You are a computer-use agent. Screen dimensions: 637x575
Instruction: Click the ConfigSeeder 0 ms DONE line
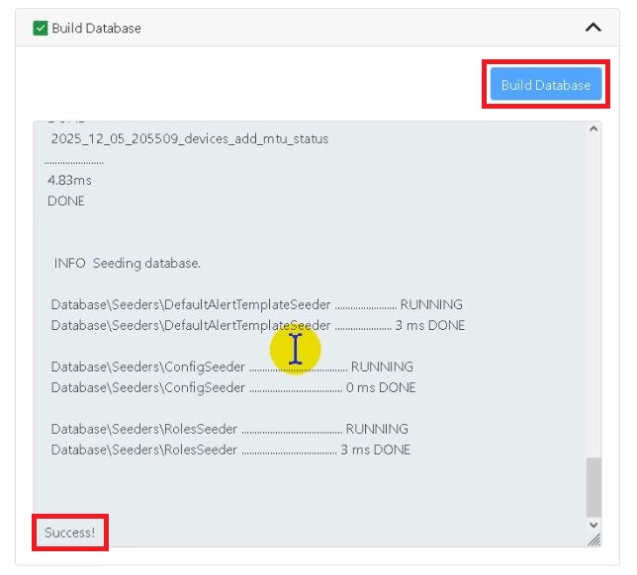(x=233, y=387)
